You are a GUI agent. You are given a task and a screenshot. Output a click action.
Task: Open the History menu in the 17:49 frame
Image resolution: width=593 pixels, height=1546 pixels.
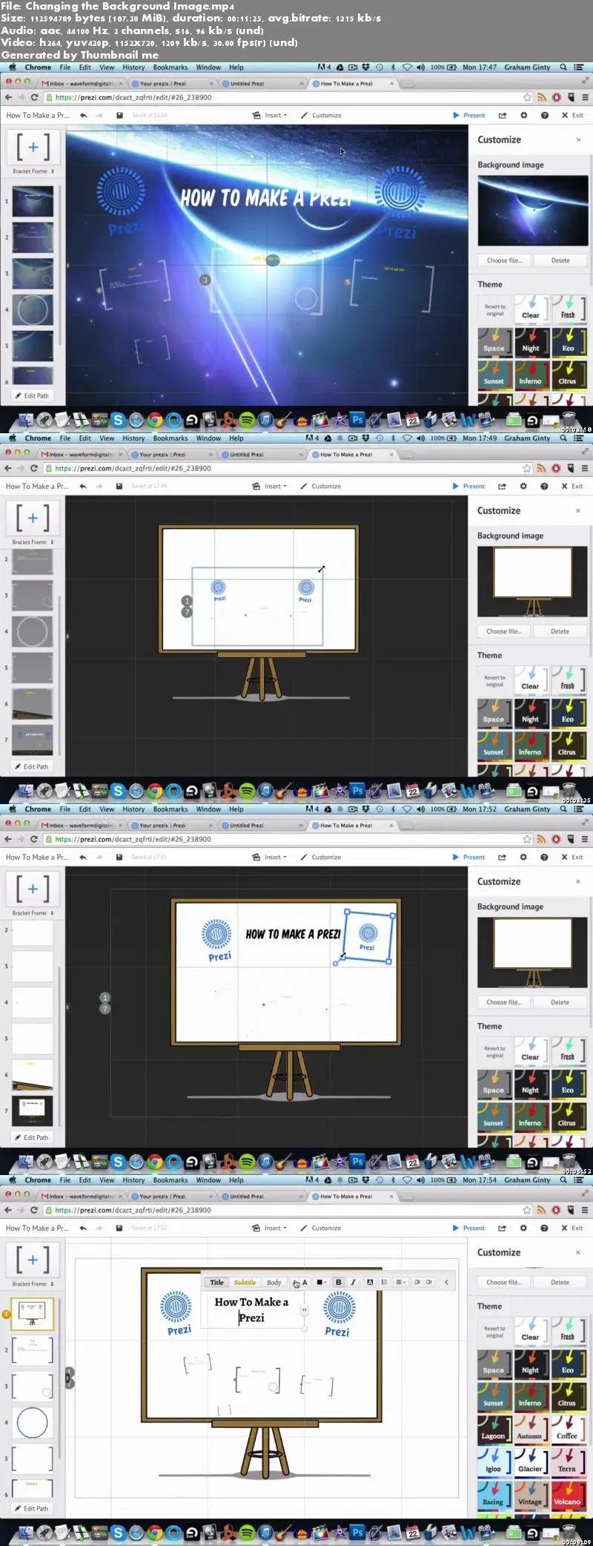click(133, 438)
